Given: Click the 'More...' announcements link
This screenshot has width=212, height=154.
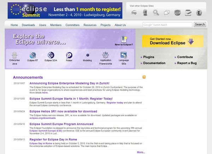Looking at the screenshot, I should (x=141, y=152).
